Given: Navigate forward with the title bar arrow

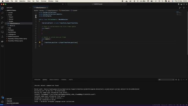Looking at the screenshot, I should 66,4.
